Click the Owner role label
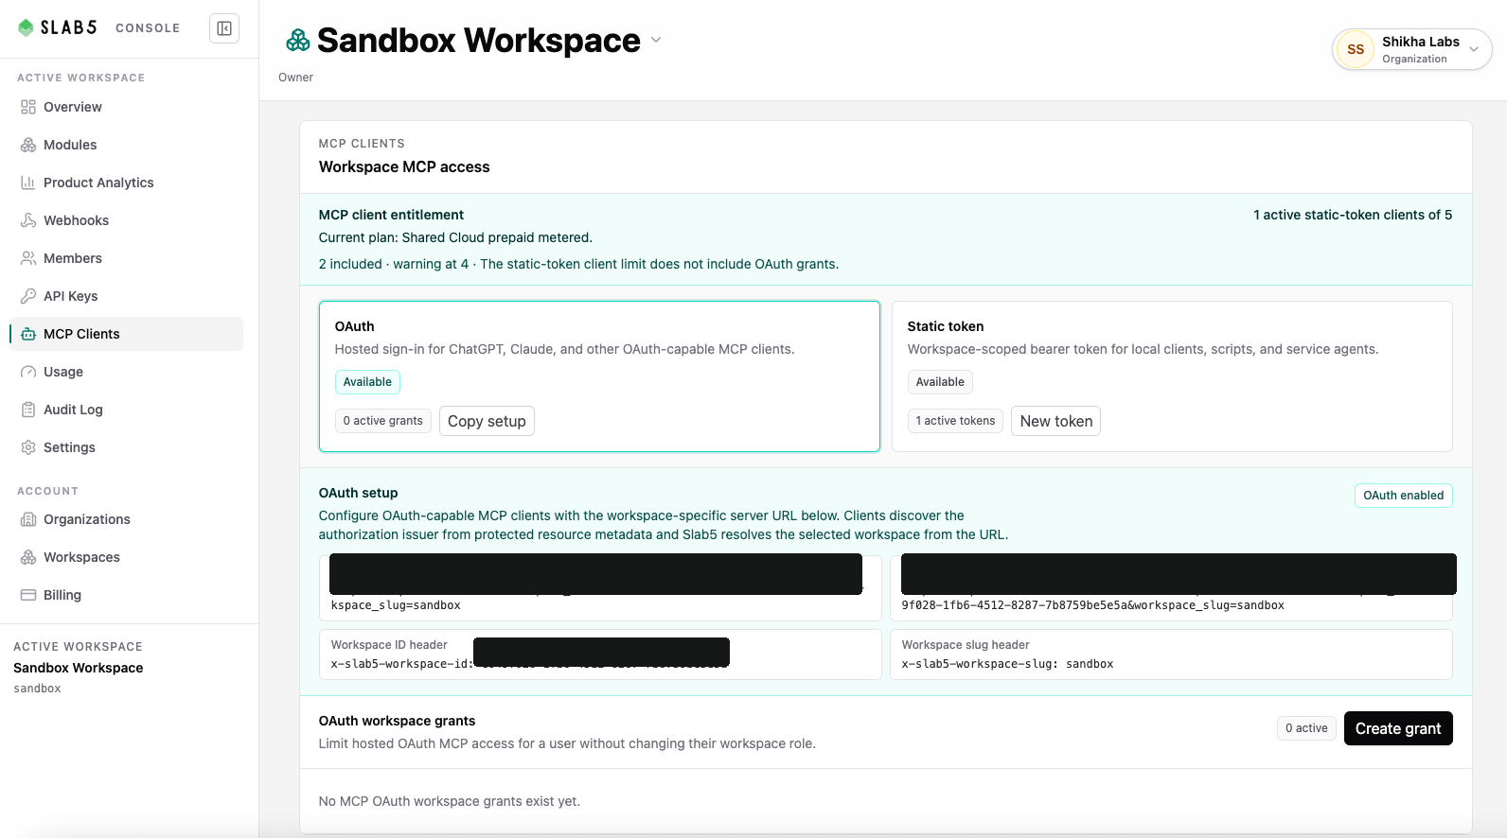 (x=295, y=78)
